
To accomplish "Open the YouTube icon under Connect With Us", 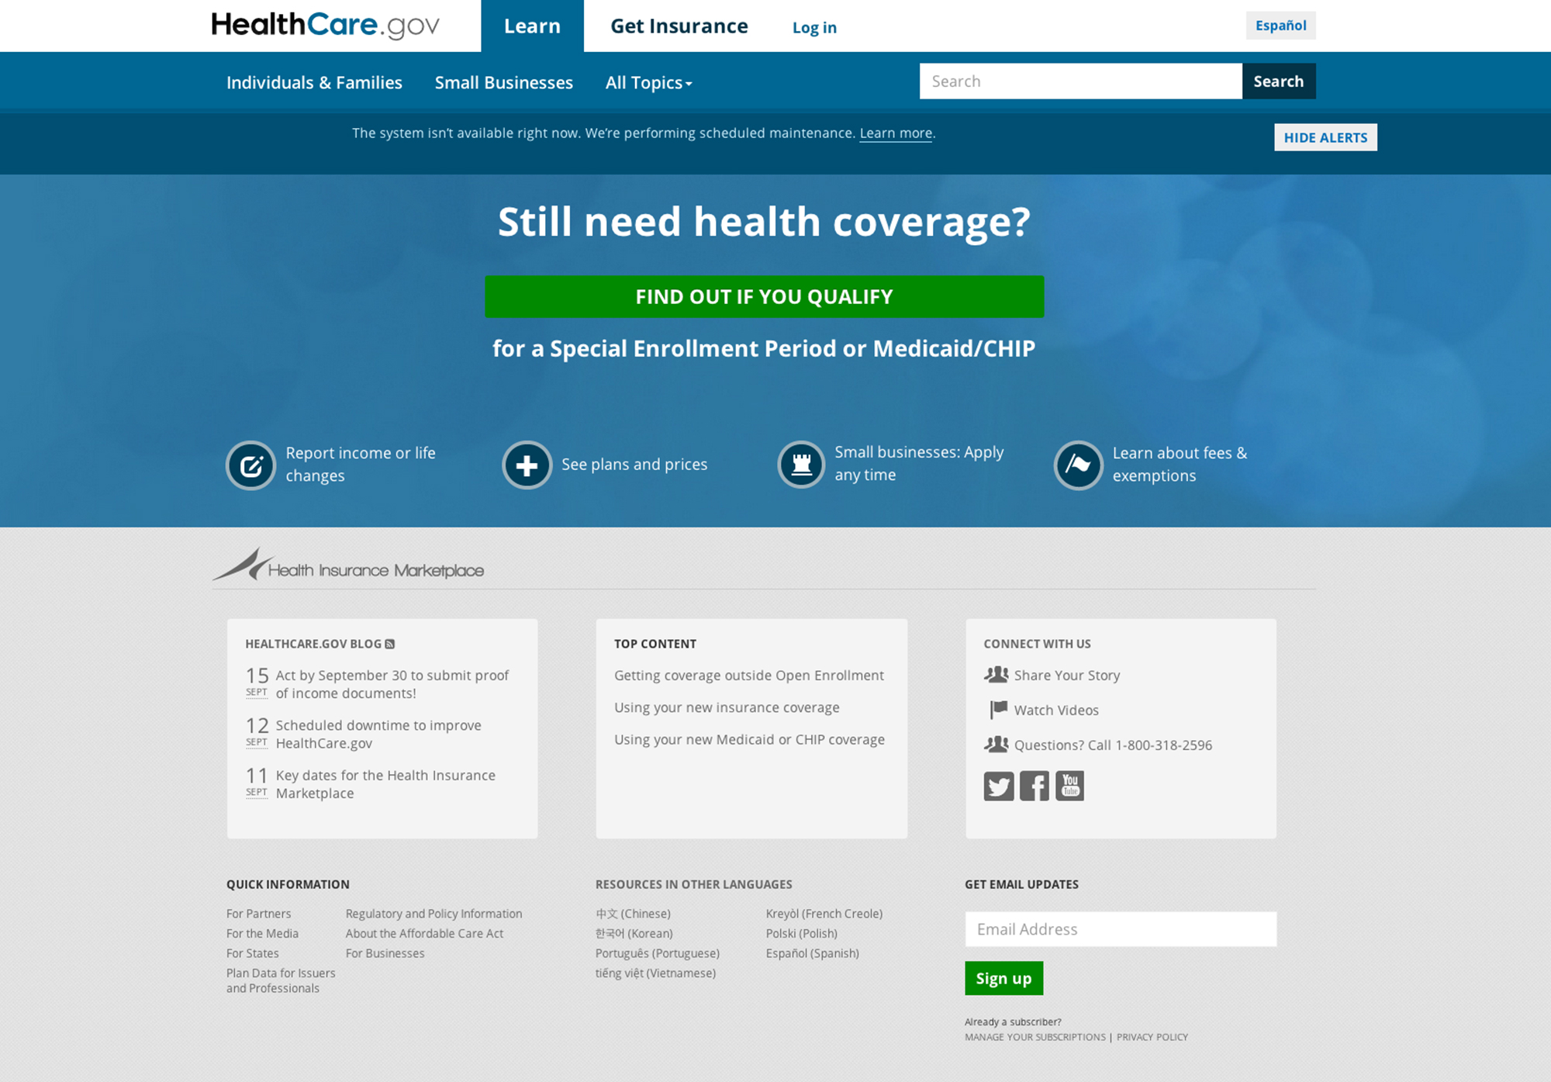I will (x=1070, y=786).
